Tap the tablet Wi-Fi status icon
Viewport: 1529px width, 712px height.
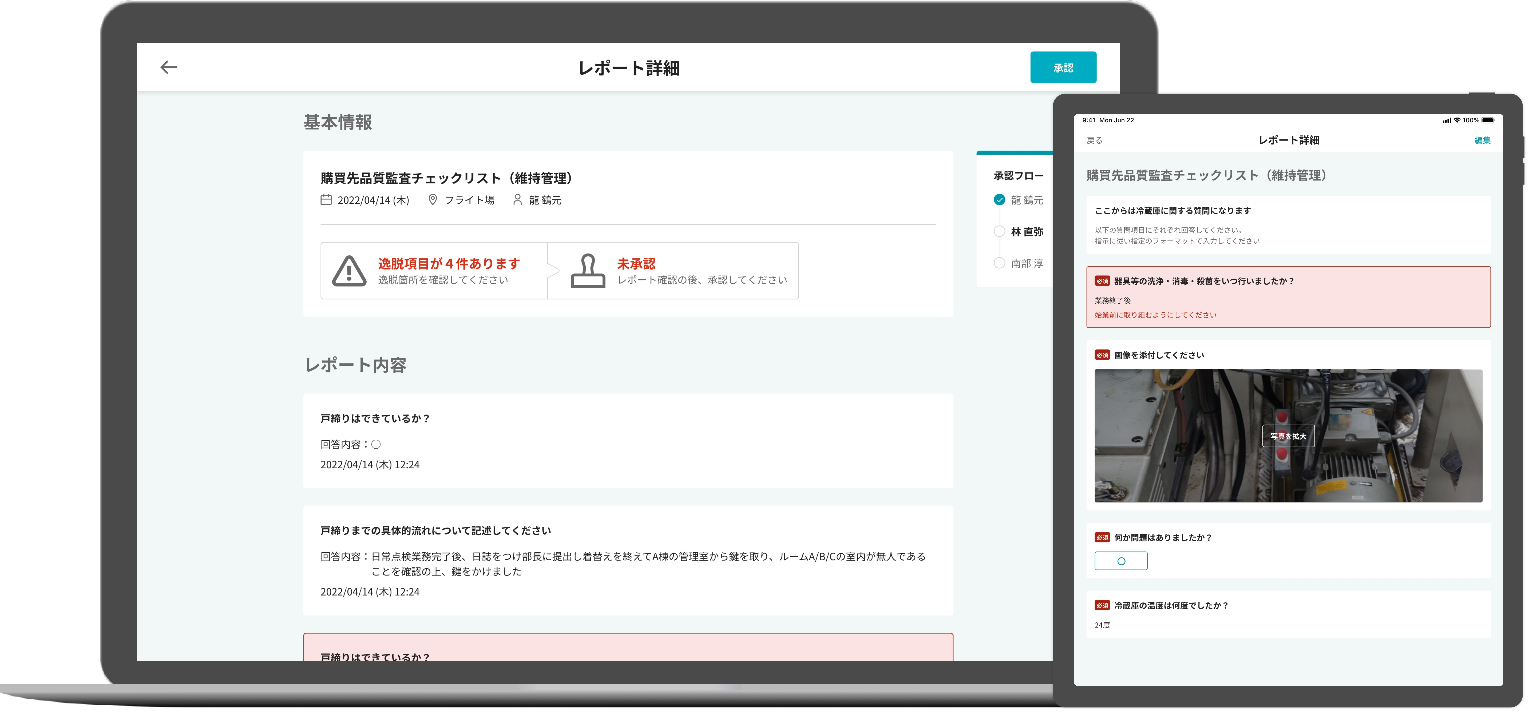coord(1457,120)
